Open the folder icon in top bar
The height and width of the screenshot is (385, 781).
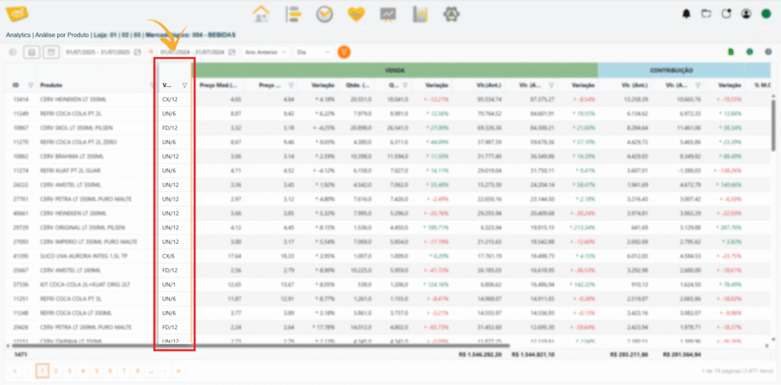click(705, 14)
